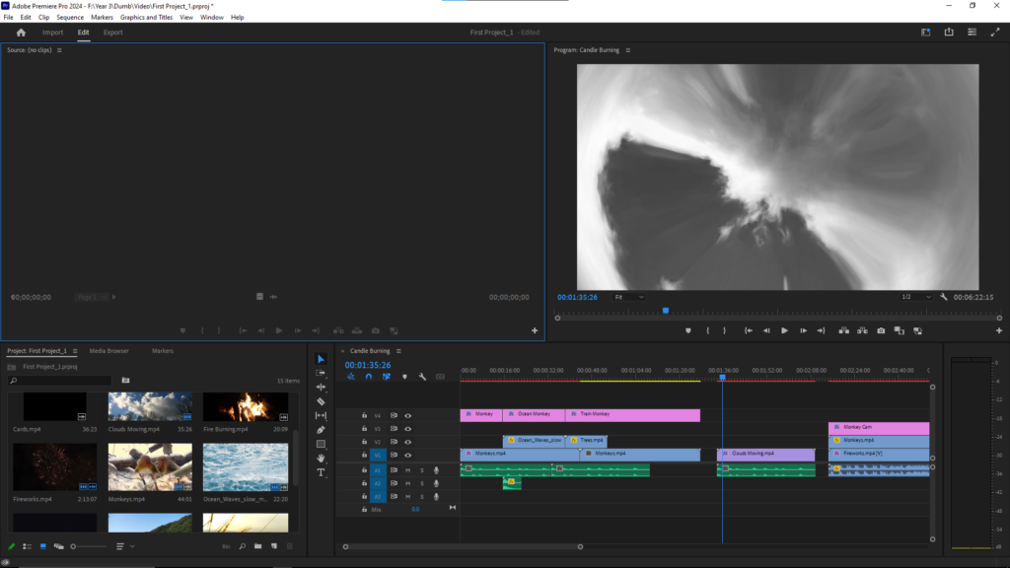
Task: Expand the sort icons dropdown arrow
Action: (132, 546)
